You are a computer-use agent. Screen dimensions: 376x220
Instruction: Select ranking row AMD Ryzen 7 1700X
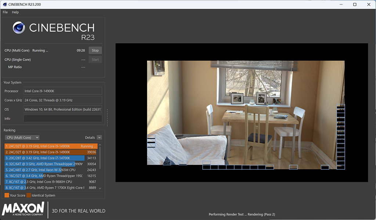coord(51,188)
